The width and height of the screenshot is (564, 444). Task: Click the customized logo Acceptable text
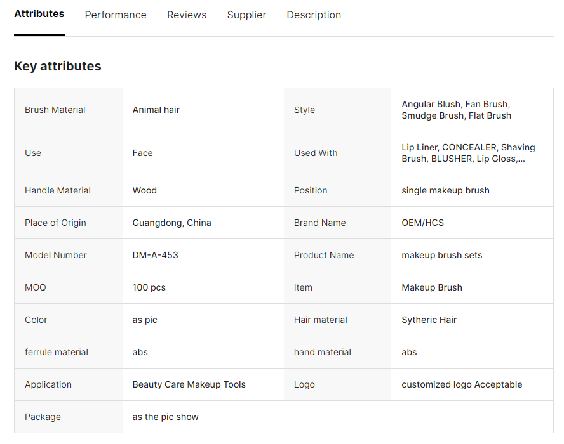pyautogui.click(x=462, y=384)
